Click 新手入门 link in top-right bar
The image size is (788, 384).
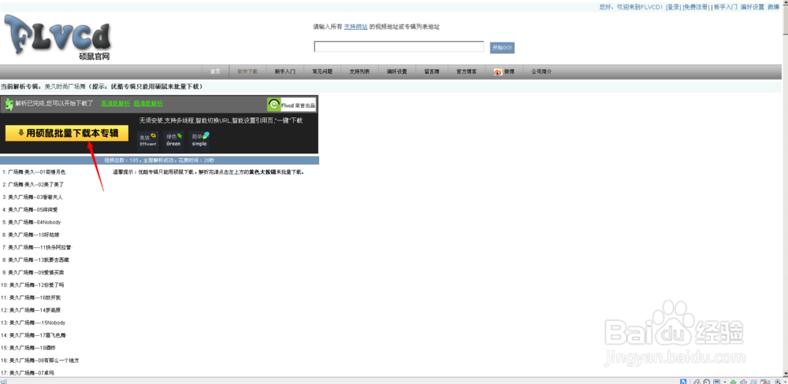tap(726, 7)
